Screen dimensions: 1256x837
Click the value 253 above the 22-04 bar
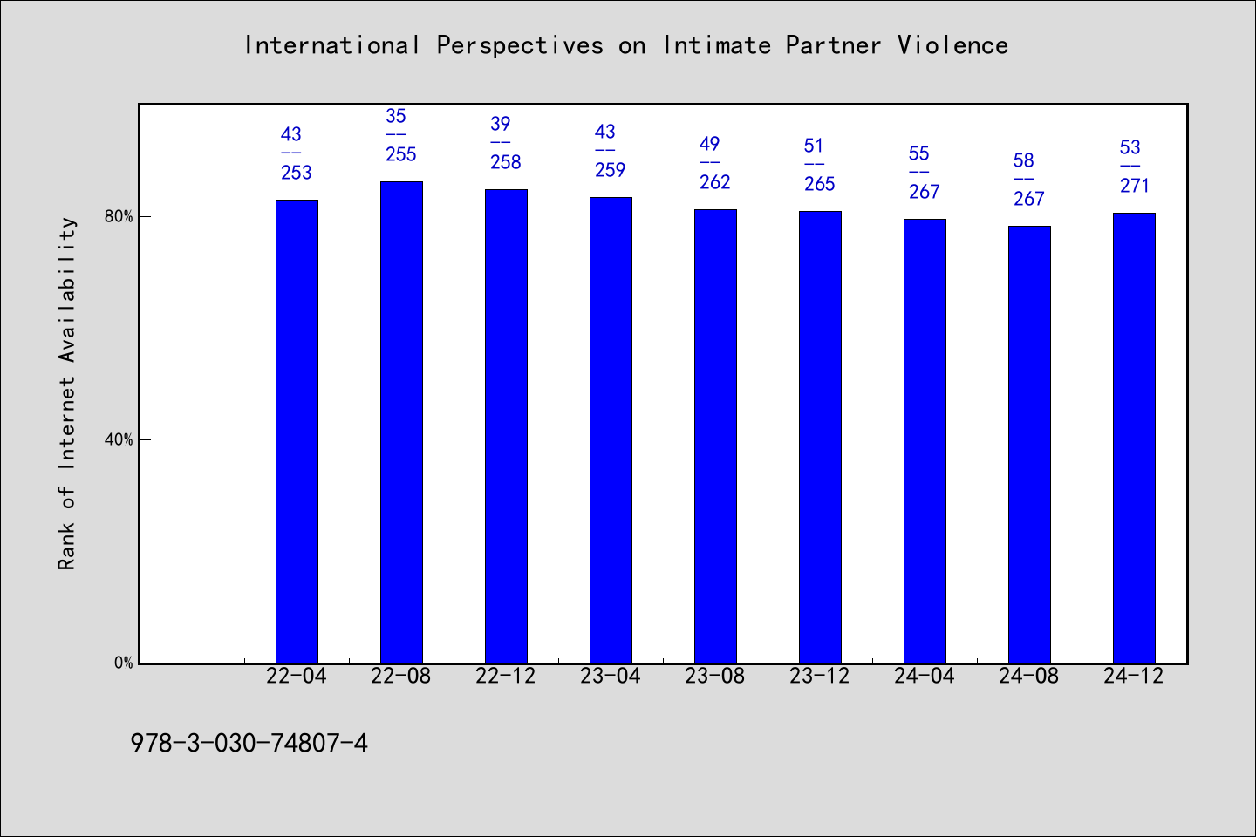pos(297,173)
